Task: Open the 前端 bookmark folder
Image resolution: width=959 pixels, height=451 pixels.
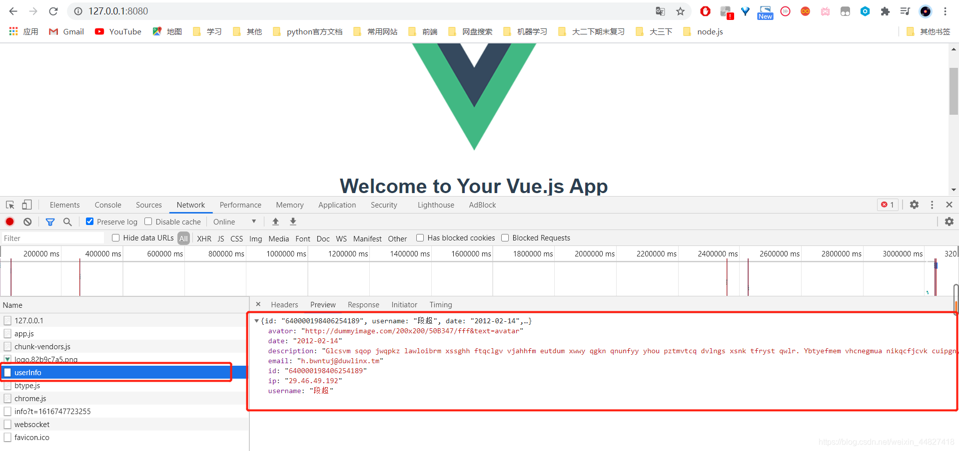Action: point(423,31)
